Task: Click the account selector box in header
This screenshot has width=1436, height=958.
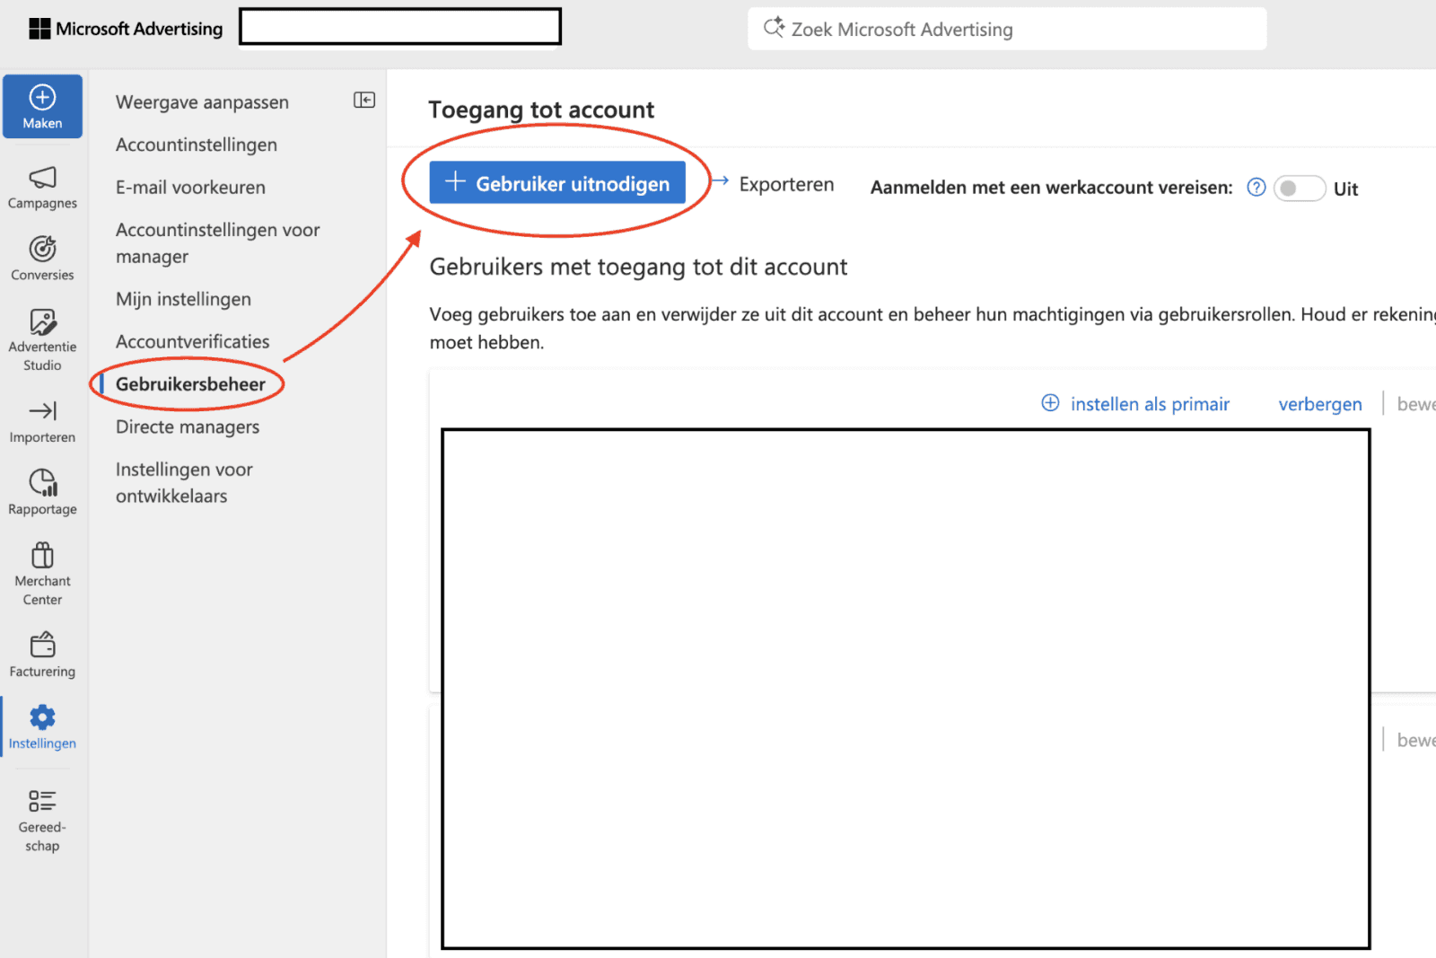Action: 400,26
